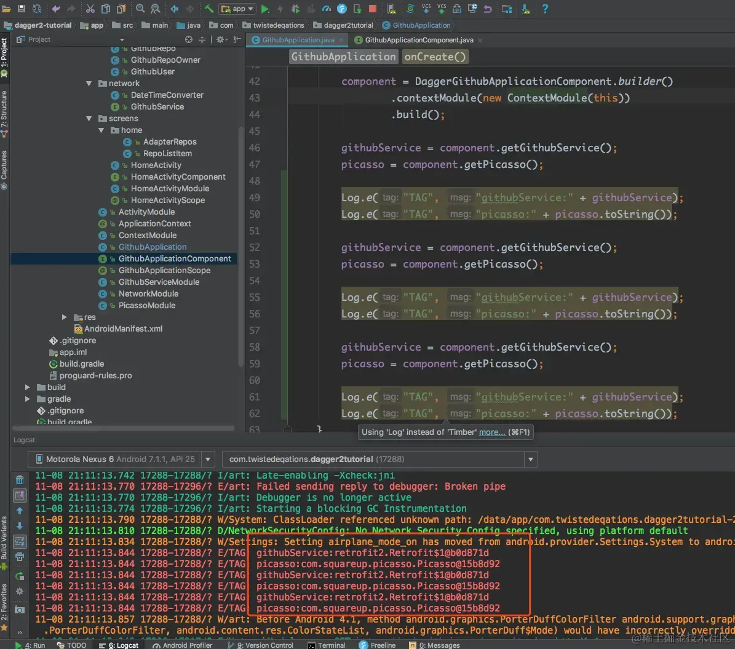735x649 pixels.
Task: Open the app run configuration dropdown
Action: 237,9
